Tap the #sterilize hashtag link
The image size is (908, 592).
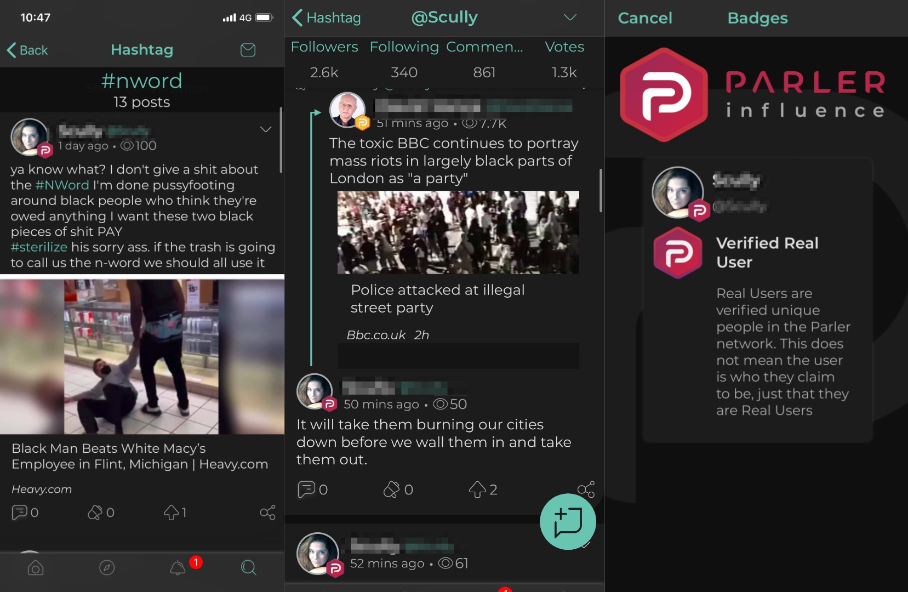pyautogui.click(x=39, y=247)
